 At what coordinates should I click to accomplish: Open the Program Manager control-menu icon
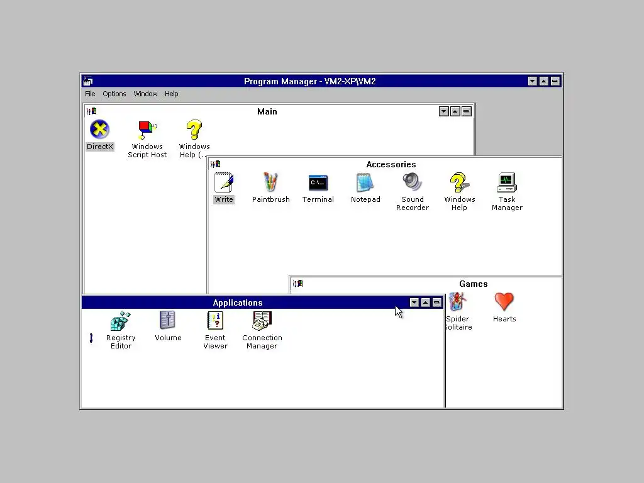click(x=88, y=81)
